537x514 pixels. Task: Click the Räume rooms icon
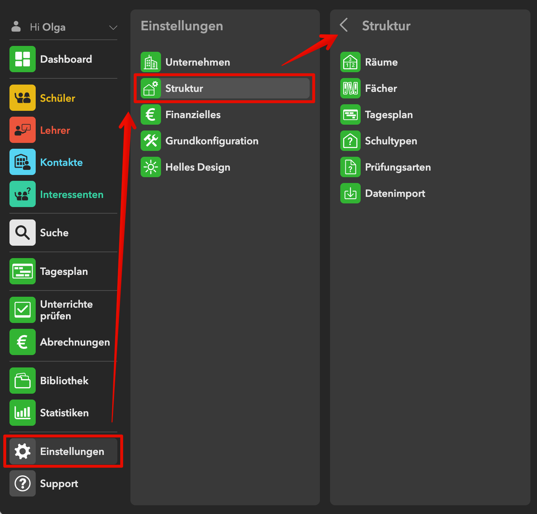coord(350,62)
